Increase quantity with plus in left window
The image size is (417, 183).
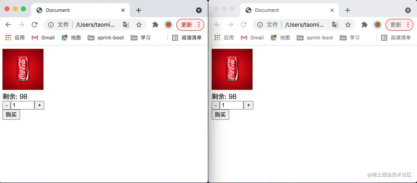(39, 105)
